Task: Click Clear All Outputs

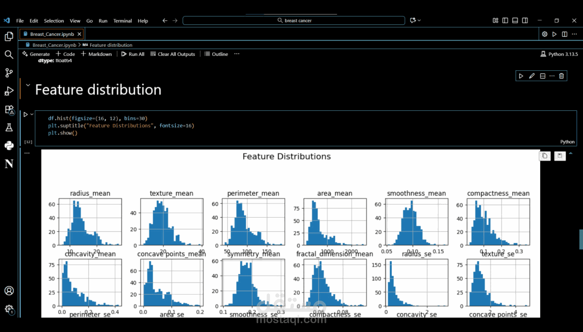Action: (173, 54)
